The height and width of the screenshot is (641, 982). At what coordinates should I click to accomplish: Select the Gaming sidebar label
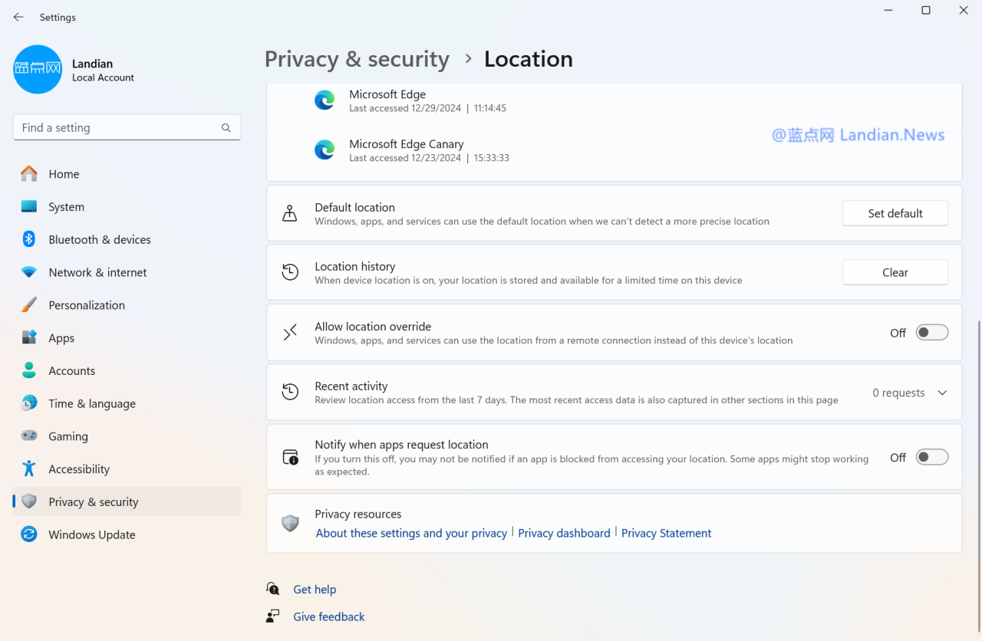pos(68,436)
